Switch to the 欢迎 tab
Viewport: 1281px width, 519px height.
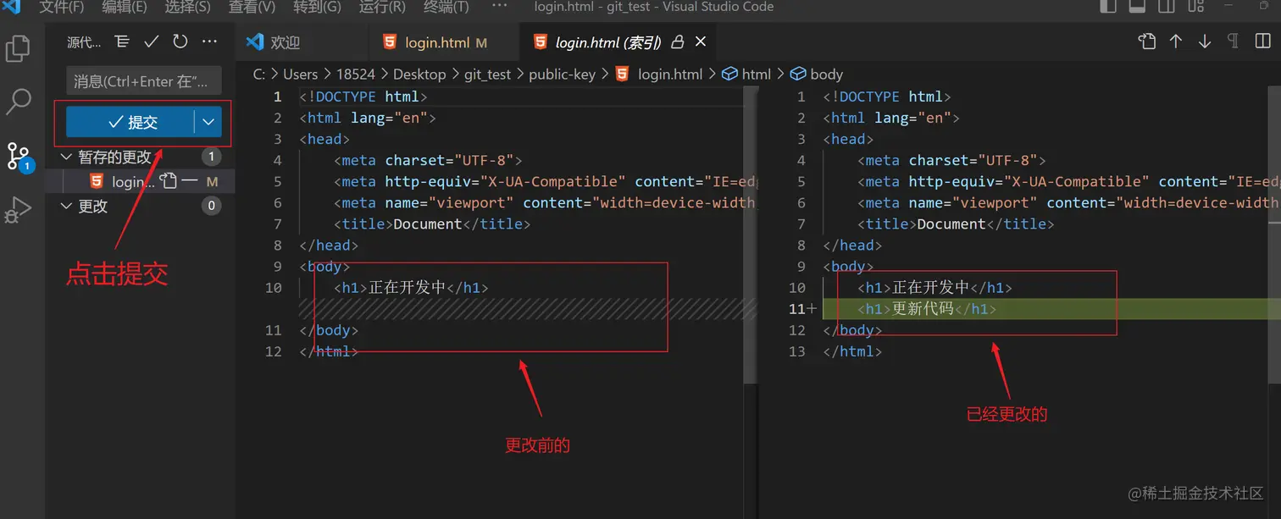[302, 41]
